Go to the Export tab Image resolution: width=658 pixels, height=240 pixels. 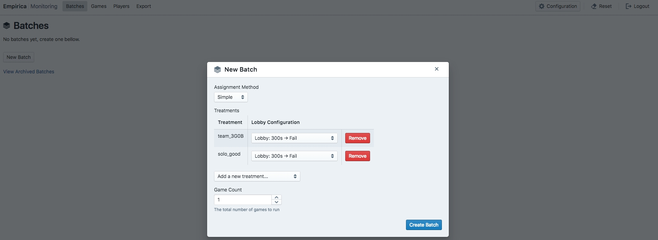tap(144, 6)
